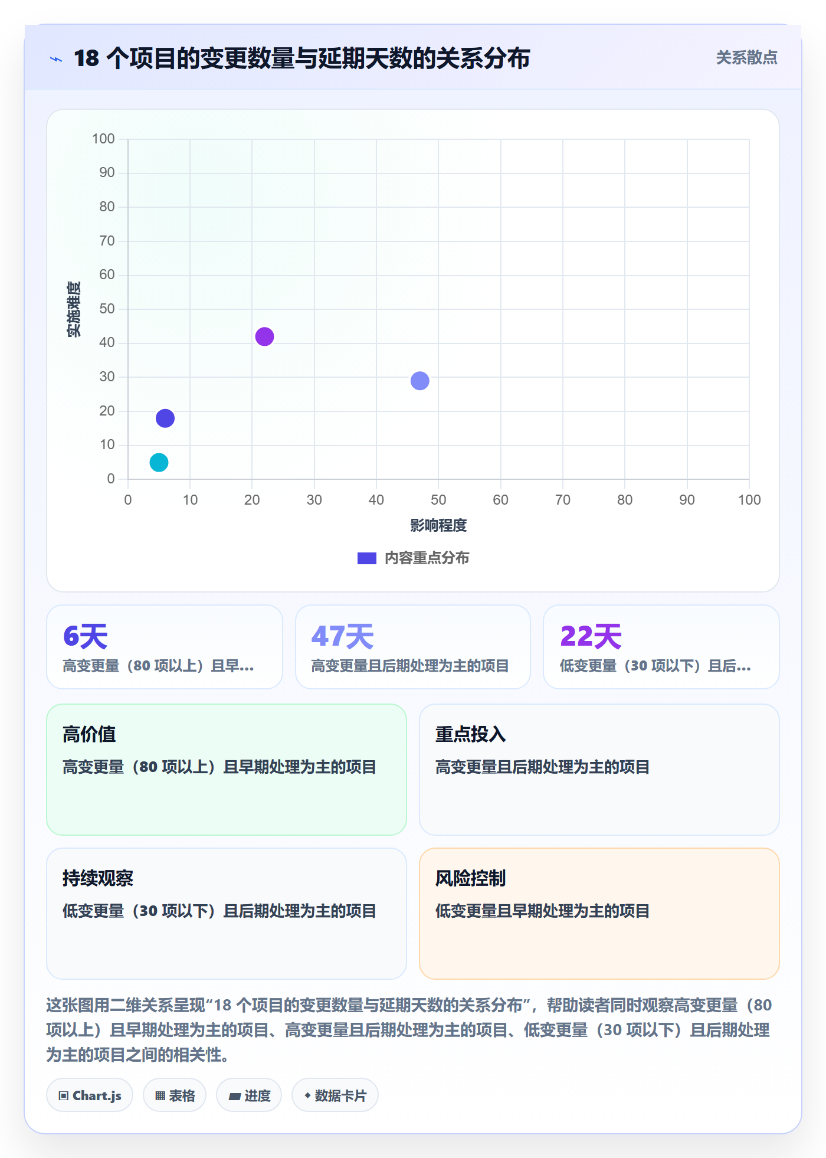This screenshot has height=1158, width=826.
Task: Select the 高价值 quadrant card
Action: [227, 770]
